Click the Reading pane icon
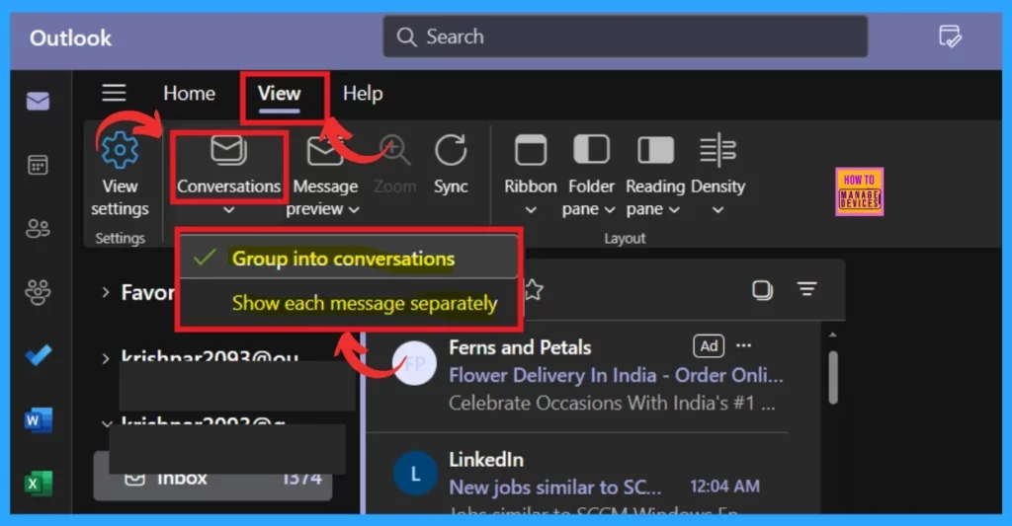This screenshot has height=526, width=1012. coord(655,150)
